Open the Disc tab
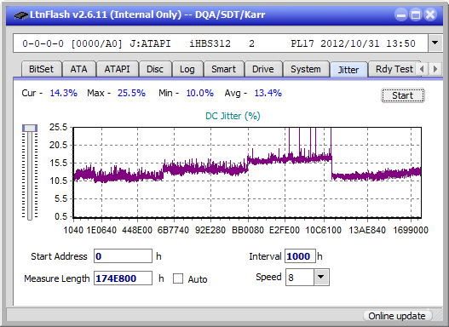Screen dimensions: 449x327 (155, 69)
